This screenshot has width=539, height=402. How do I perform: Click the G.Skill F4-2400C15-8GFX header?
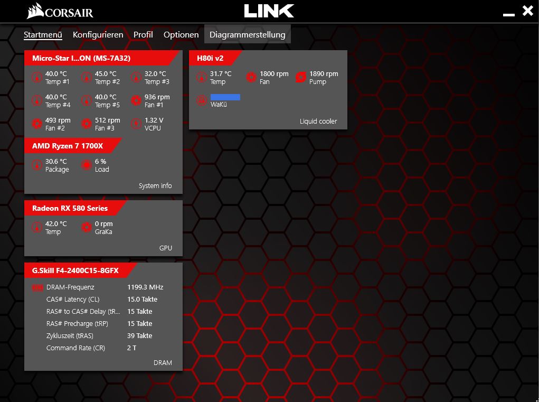tap(80, 270)
